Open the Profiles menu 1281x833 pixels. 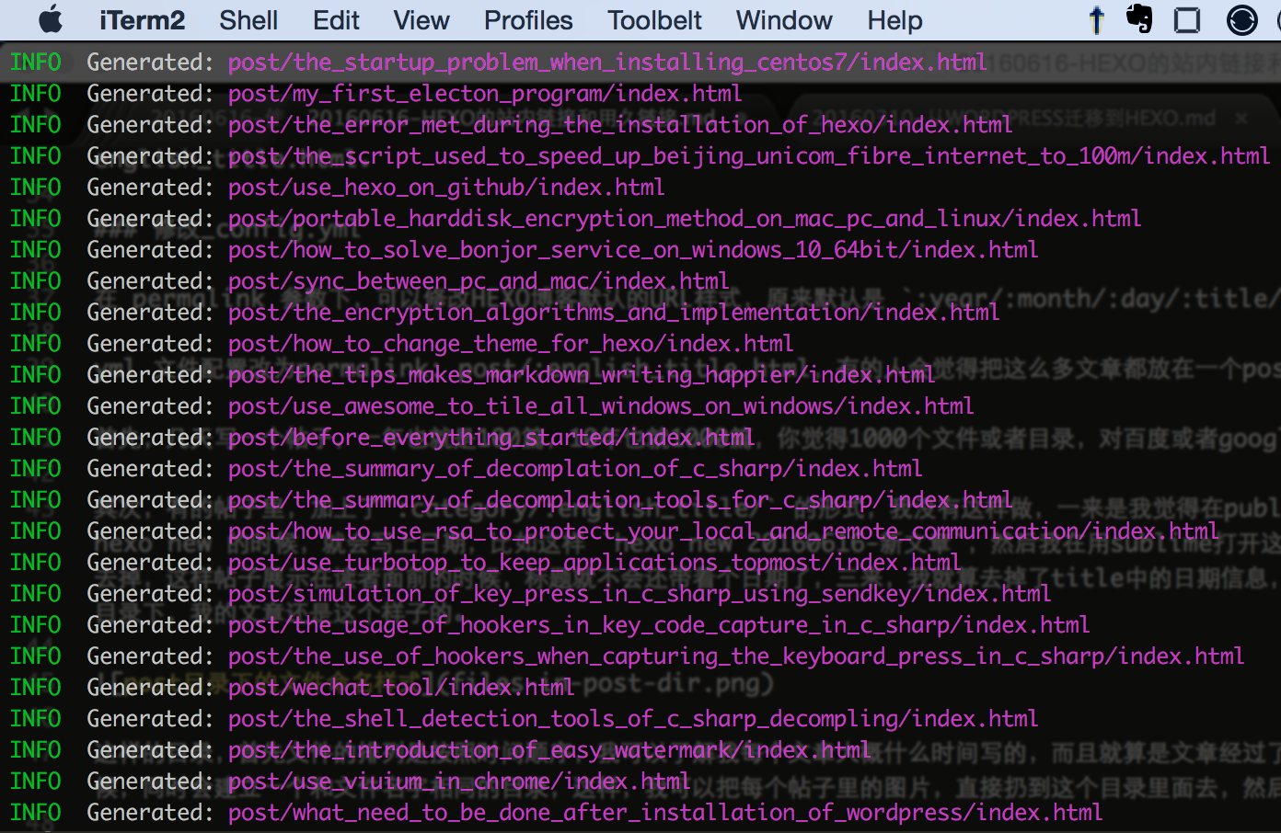click(x=528, y=20)
